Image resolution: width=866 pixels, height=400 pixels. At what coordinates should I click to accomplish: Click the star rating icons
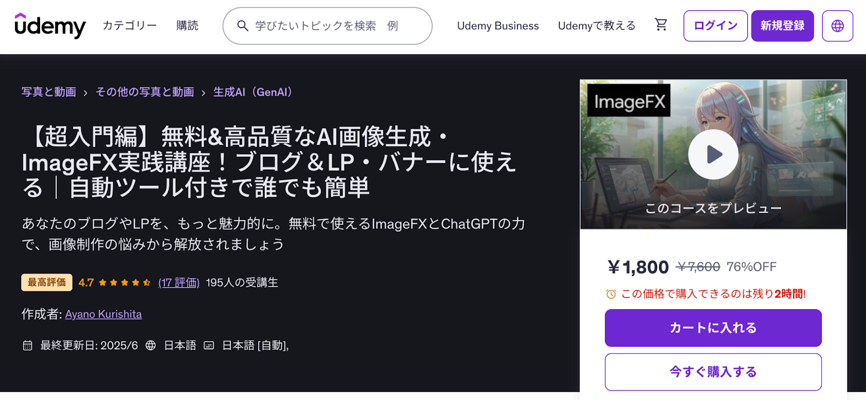click(x=124, y=283)
